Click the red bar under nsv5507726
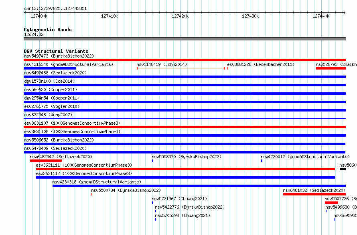This screenshot has height=235, width=357. click(331, 203)
